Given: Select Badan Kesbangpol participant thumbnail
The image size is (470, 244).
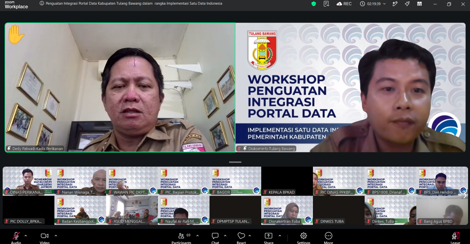Looking at the screenshot, I should (x=80, y=210).
